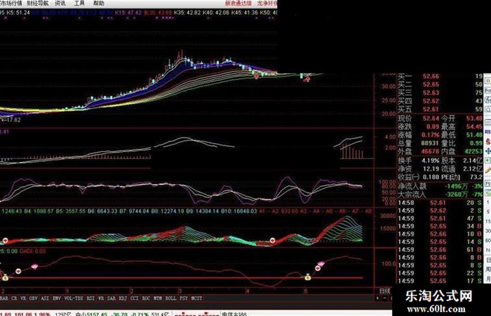This screenshot has width=491, height=316.
Task: Switch to the EMV indicator tab
Action: (x=57, y=298)
